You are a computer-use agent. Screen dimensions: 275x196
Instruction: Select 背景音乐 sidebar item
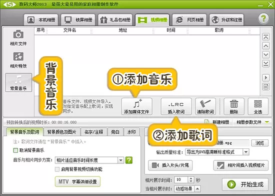pyautogui.click(x=18, y=82)
